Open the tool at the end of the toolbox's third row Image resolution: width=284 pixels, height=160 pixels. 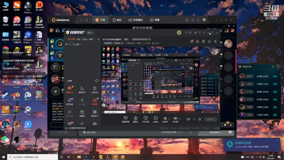94,113
